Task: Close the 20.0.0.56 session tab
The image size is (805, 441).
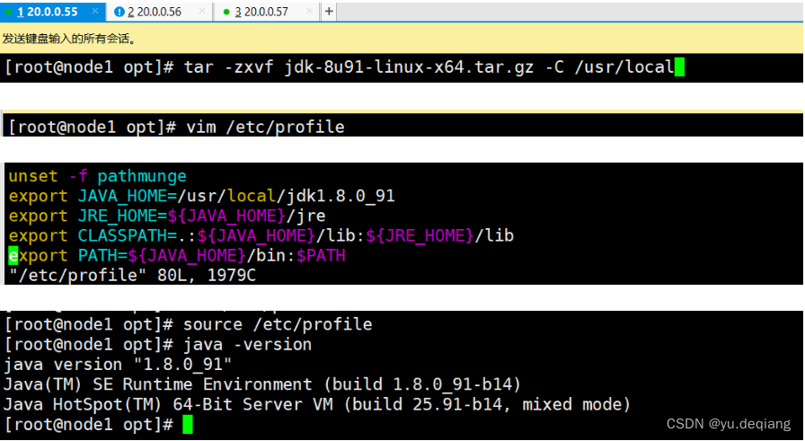Action: click(202, 11)
